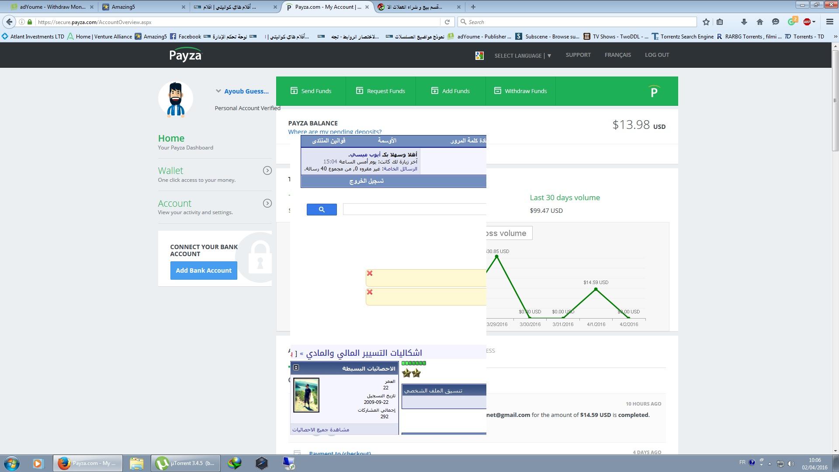
Task: Click the blue search magnifier button in overlay
Action: [322, 210]
